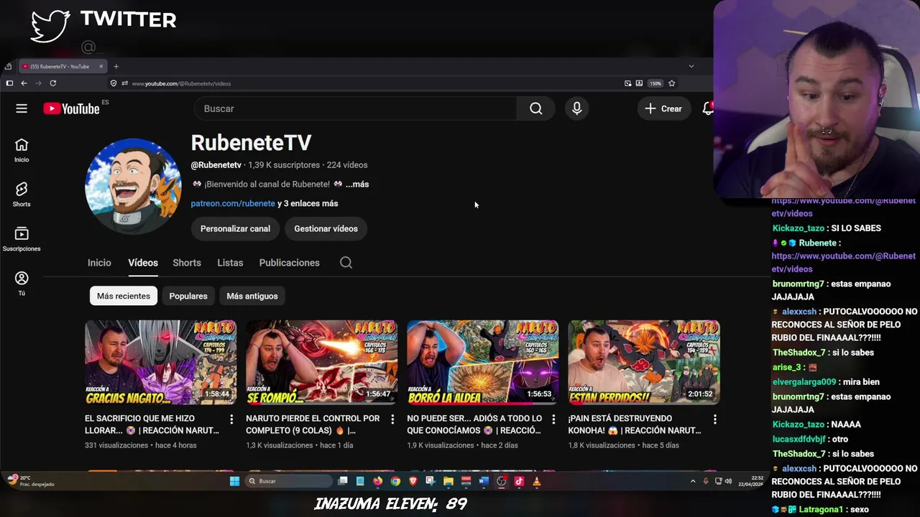Viewport: 920px width, 517px height.
Task: Click Personalizar canal button
Action: click(x=235, y=229)
